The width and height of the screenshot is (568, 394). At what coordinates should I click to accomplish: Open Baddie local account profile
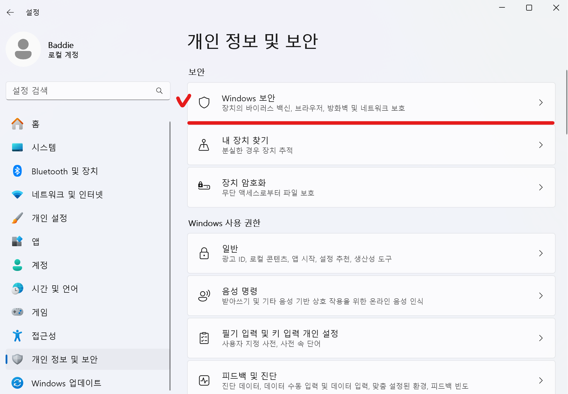tap(43, 49)
